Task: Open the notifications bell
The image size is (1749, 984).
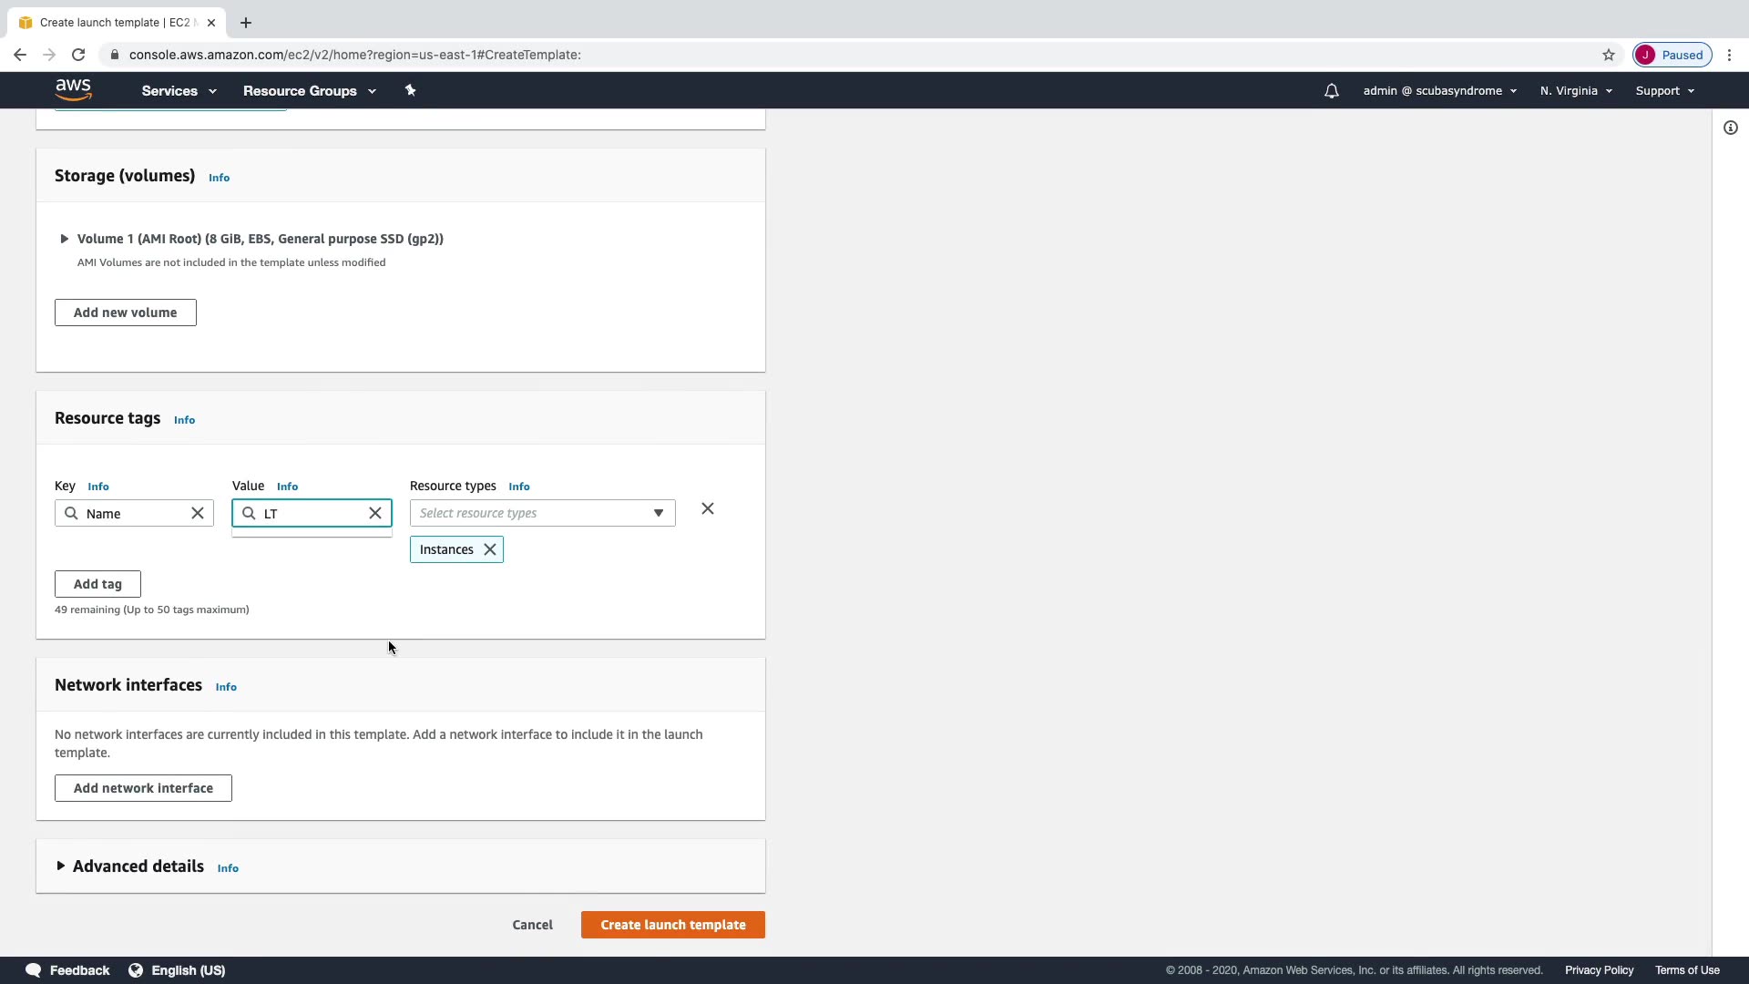Action: (x=1331, y=91)
